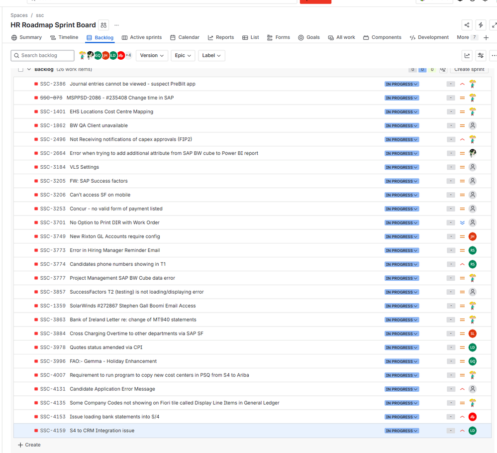Open the Epic filter dropdown
Screen dimensions: 497x453
pos(183,55)
